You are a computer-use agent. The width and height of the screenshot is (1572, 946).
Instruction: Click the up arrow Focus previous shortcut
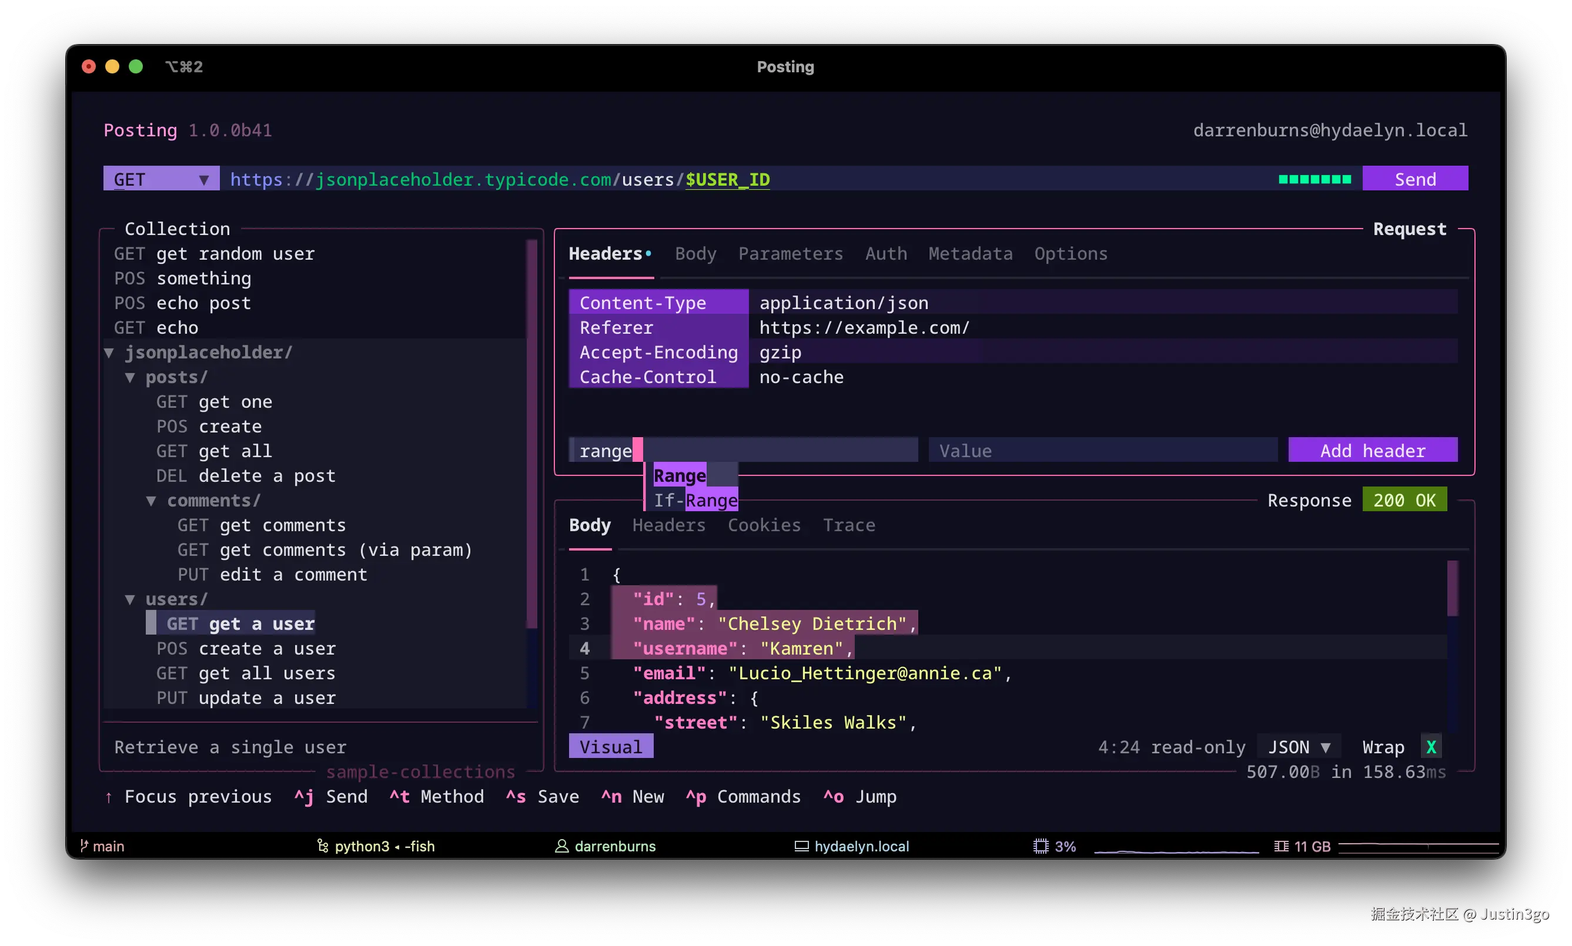coord(109,797)
